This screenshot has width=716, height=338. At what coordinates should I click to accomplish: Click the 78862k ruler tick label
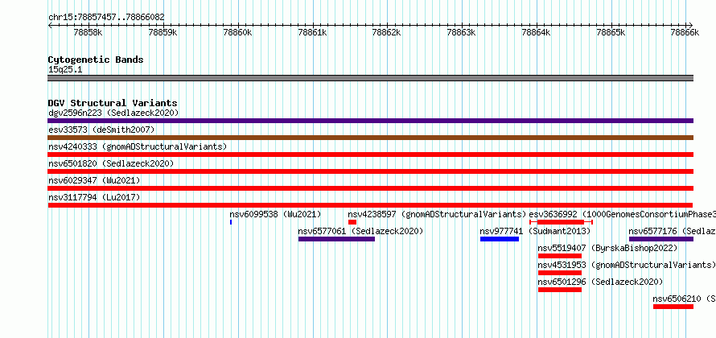click(x=387, y=32)
